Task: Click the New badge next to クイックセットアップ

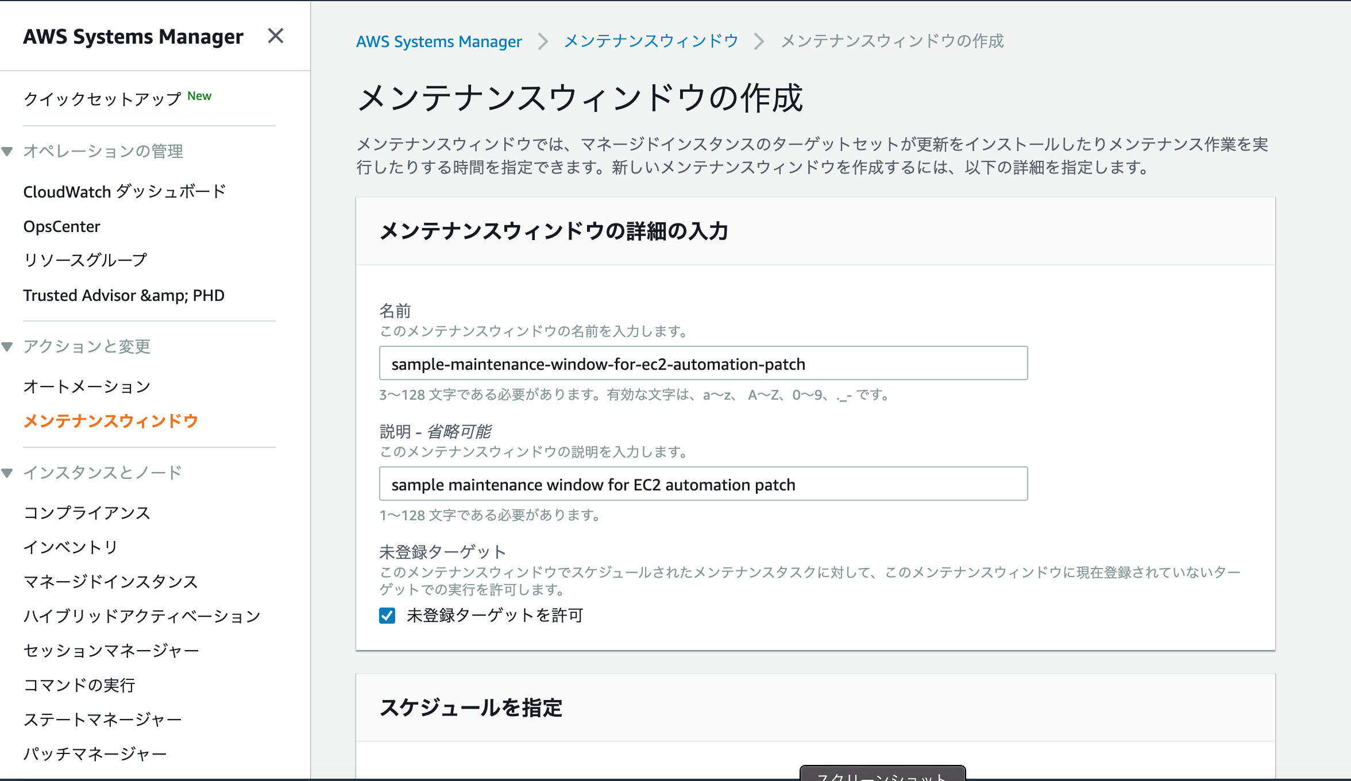Action: [199, 96]
